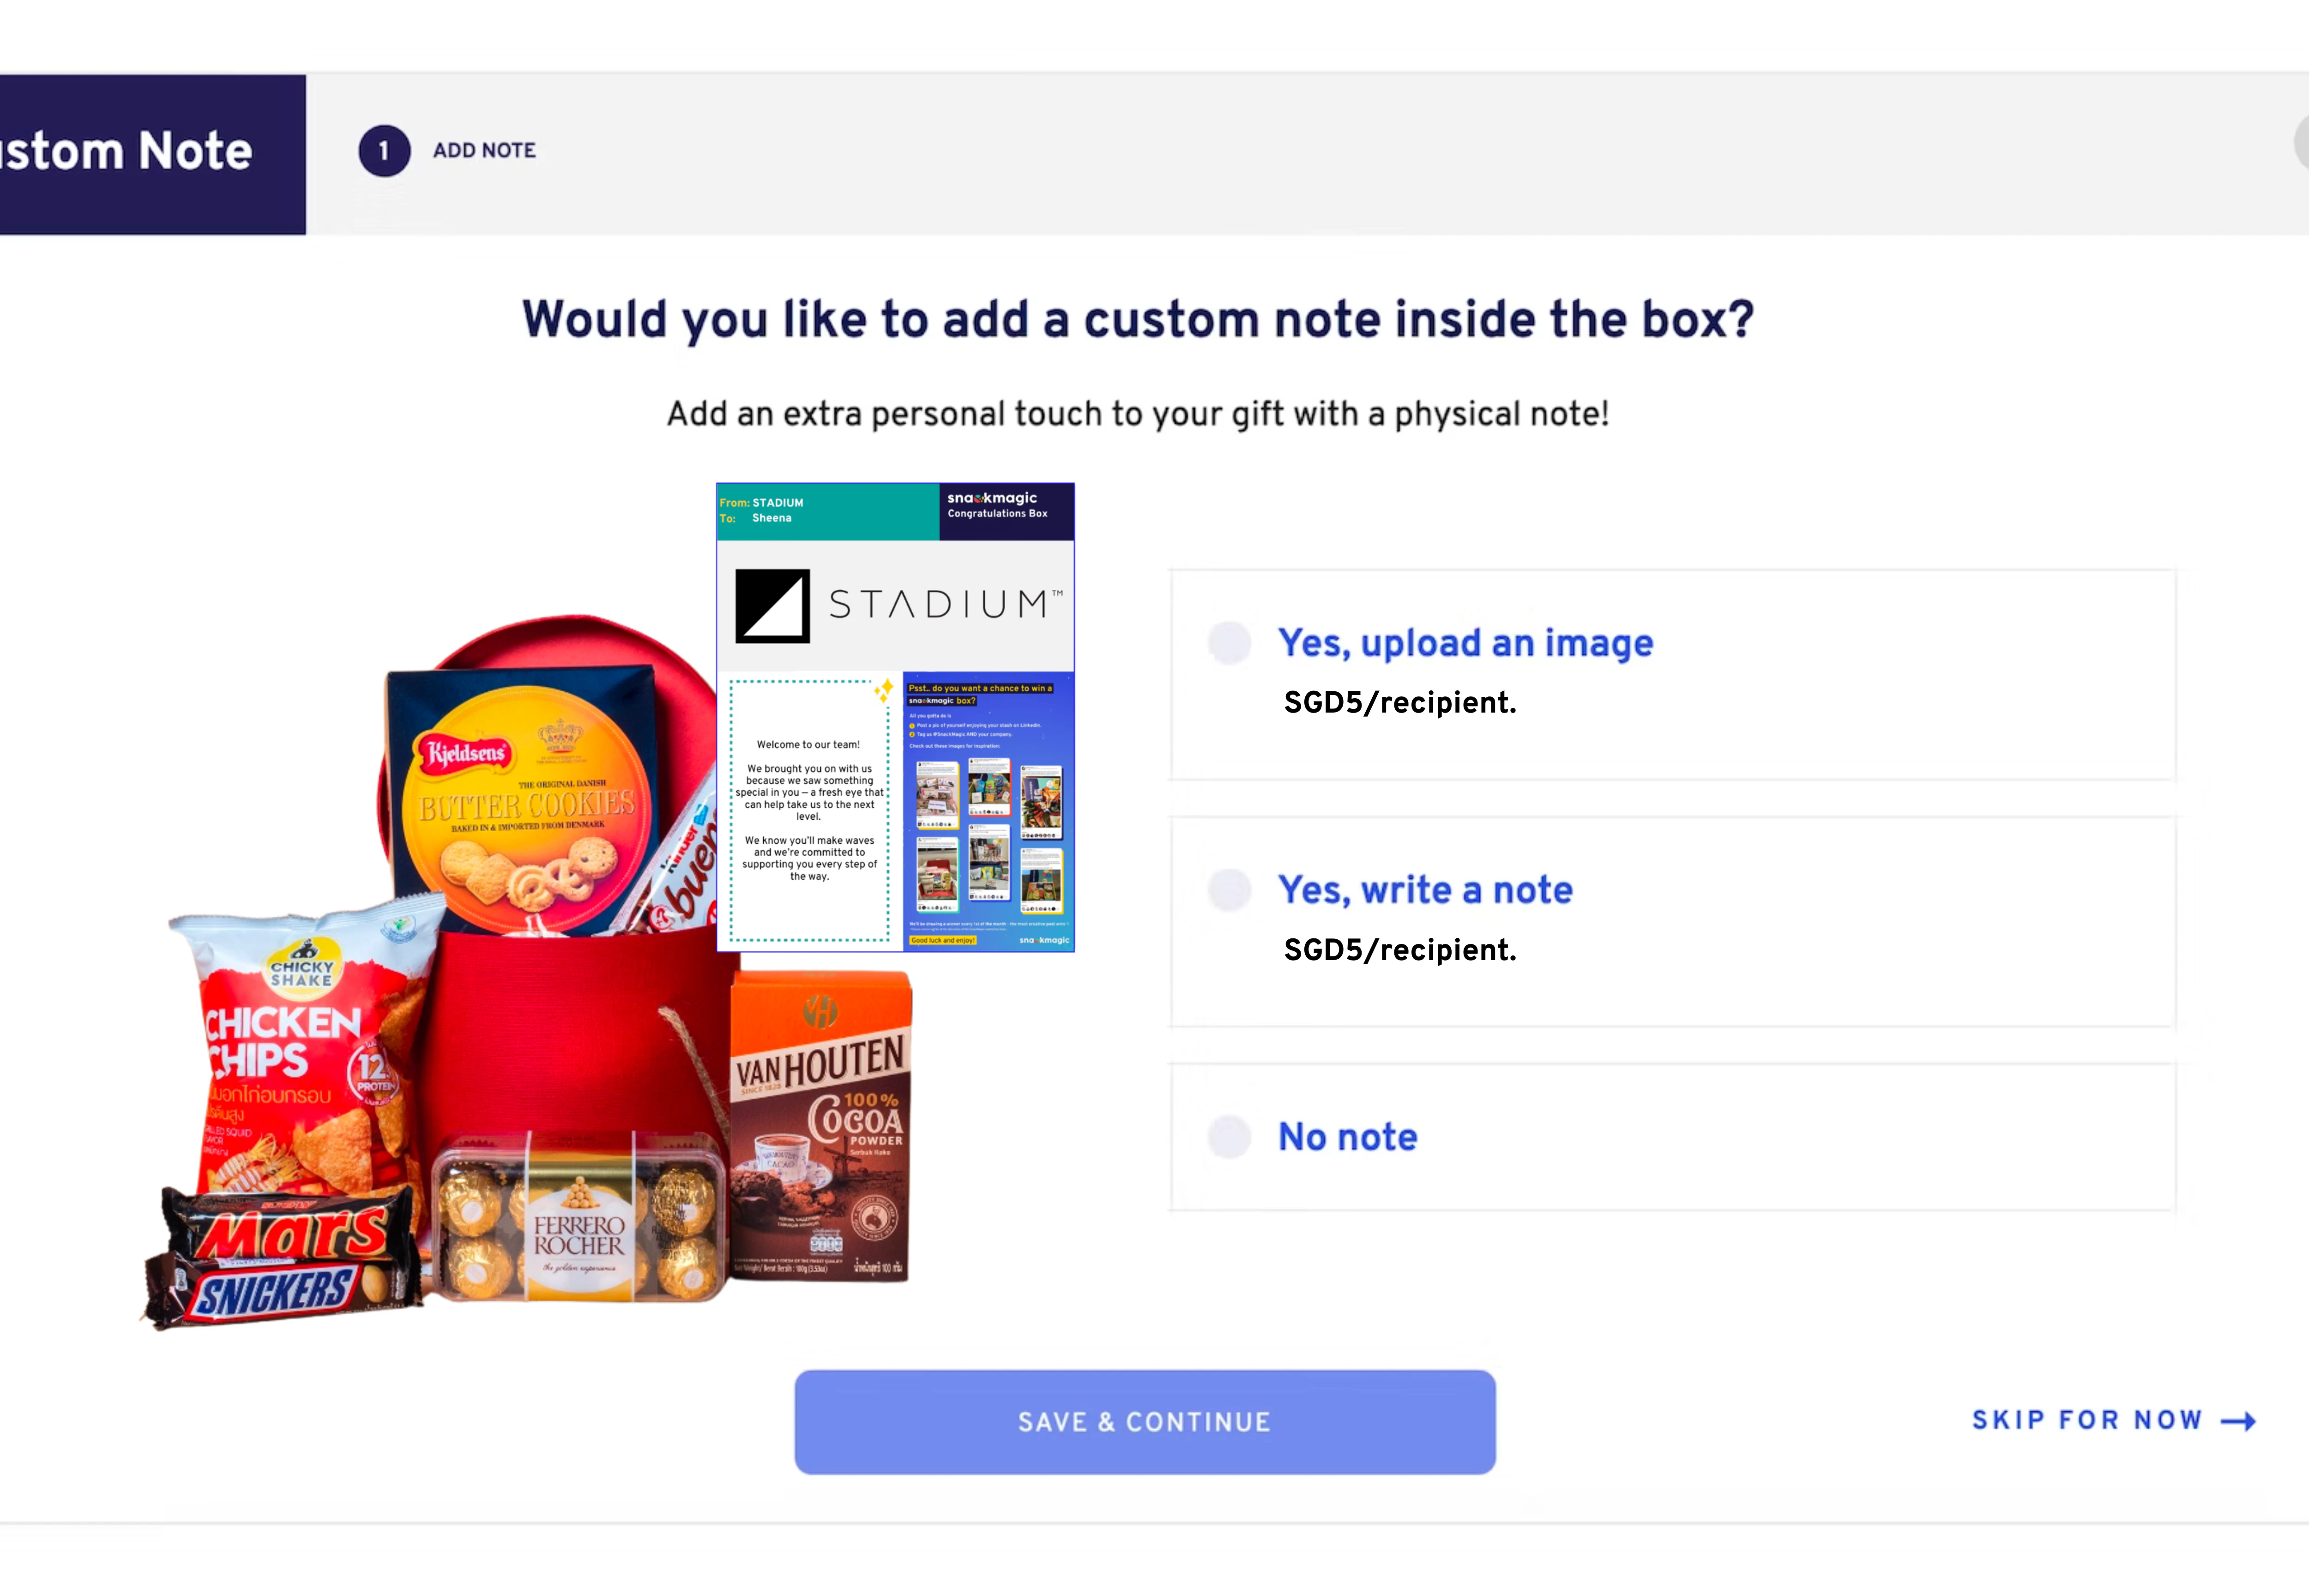This screenshot has width=2309, height=1596.
Task: Click the Ferrero Rocher box image
Action: tap(579, 1215)
